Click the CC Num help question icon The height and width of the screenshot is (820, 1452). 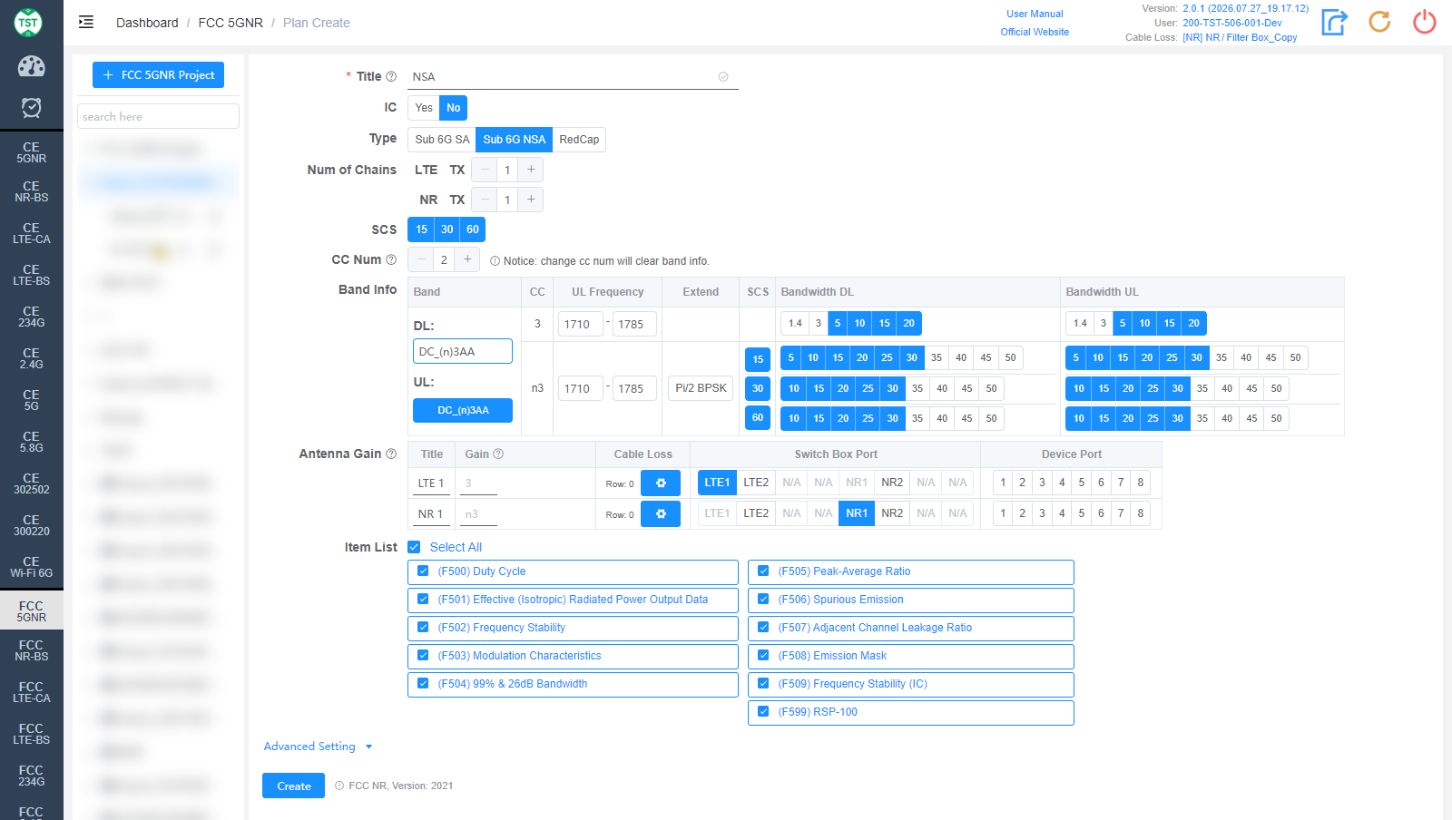(x=391, y=259)
